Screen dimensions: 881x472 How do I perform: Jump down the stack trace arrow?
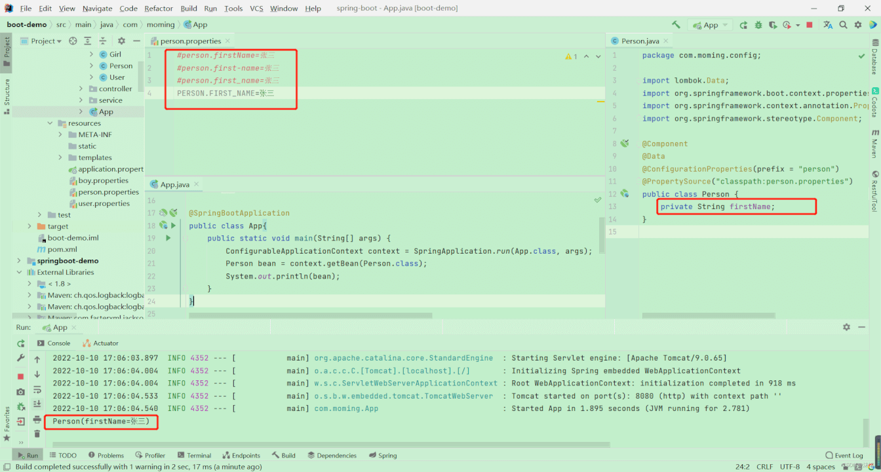(37, 374)
